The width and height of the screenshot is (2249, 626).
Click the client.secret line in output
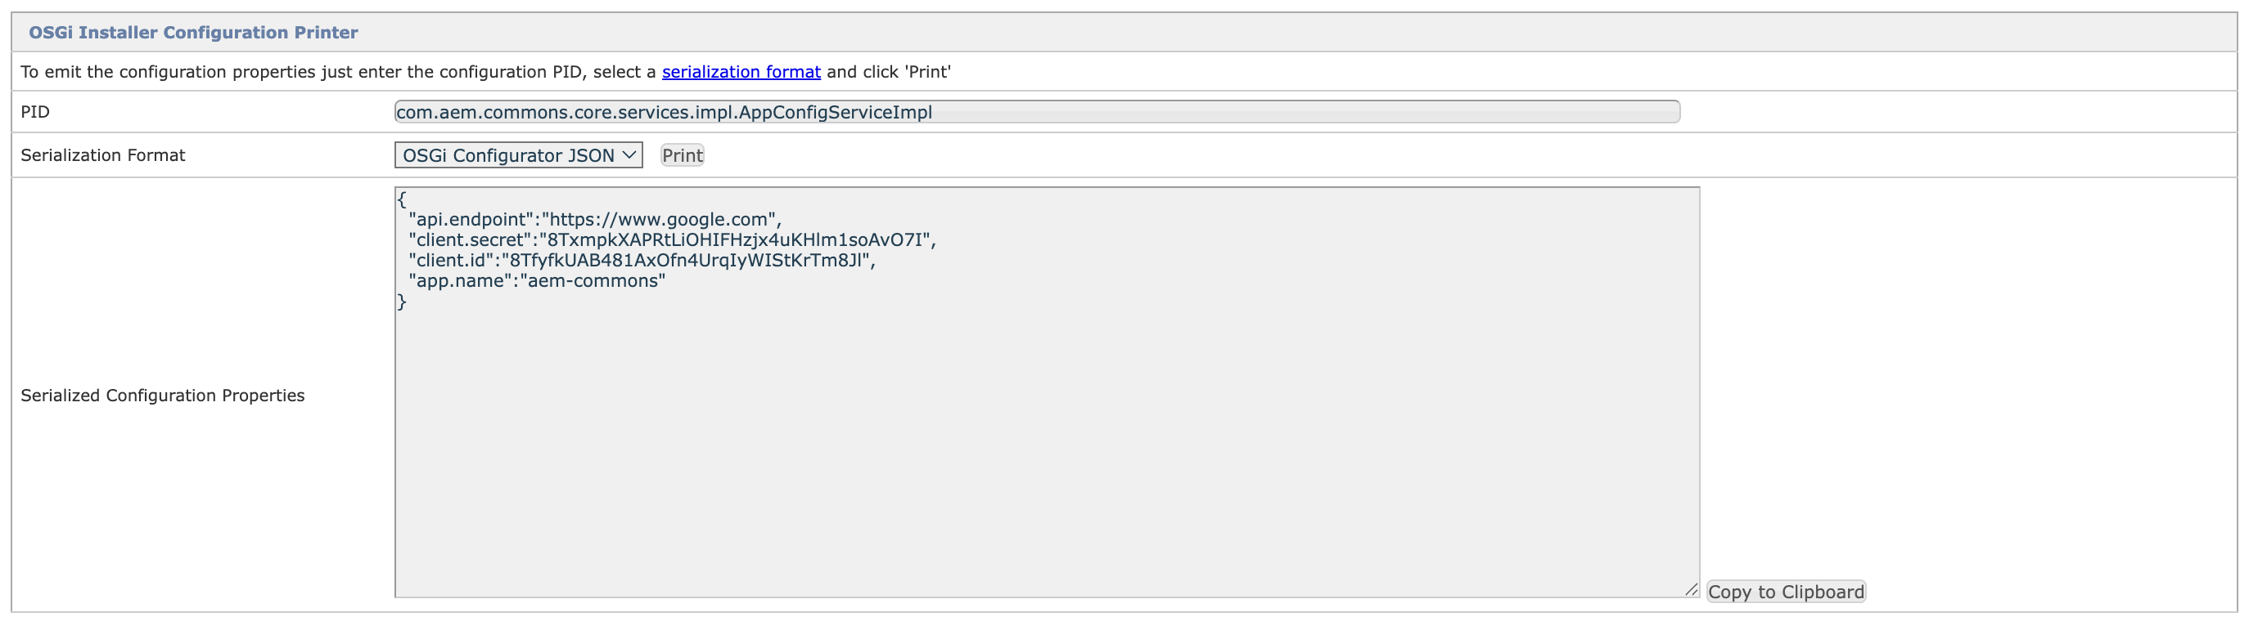pyautogui.click(x=672, y=239)
